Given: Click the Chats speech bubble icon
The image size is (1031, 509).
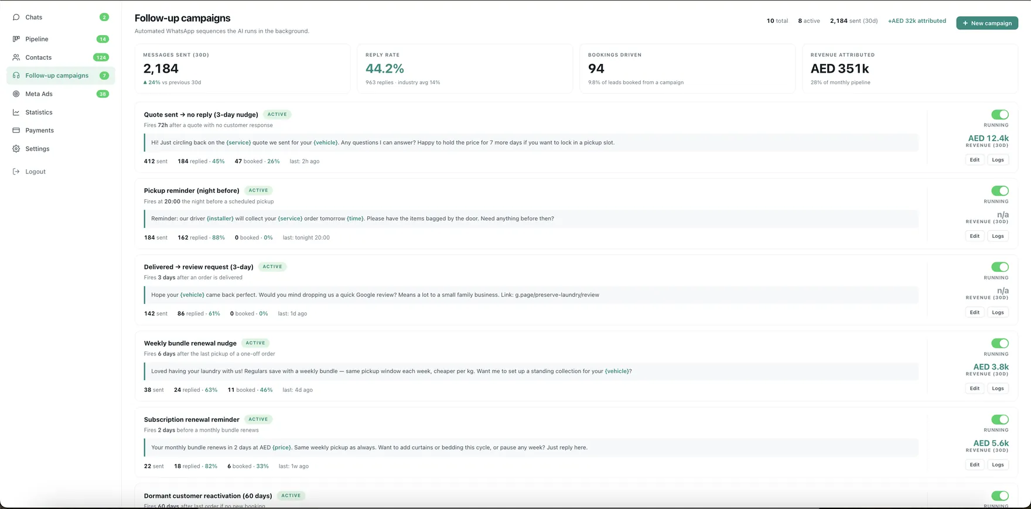Looking at the screenshot, I should pos(16,17).
